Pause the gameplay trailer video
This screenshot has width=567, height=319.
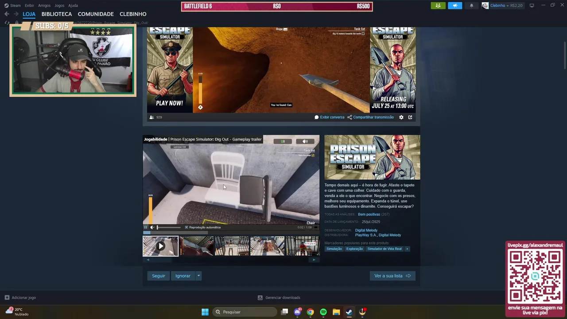click(145, 227)
